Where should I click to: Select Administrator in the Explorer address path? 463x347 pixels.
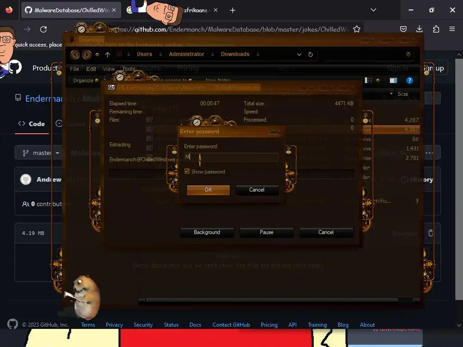186,54
